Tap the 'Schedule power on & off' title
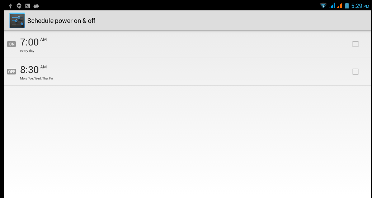372x198 pixels. 61,21
